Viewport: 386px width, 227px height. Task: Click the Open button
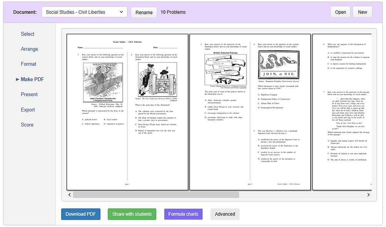click(x=340, y=12)
